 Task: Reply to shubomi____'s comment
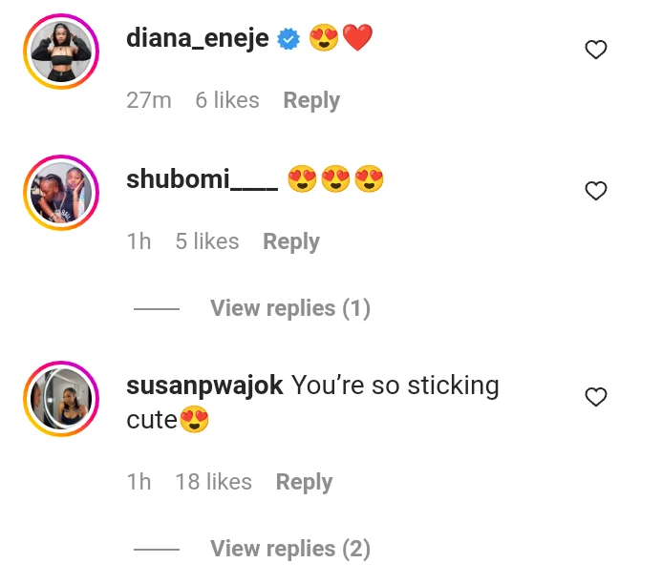tap(291, 241)
